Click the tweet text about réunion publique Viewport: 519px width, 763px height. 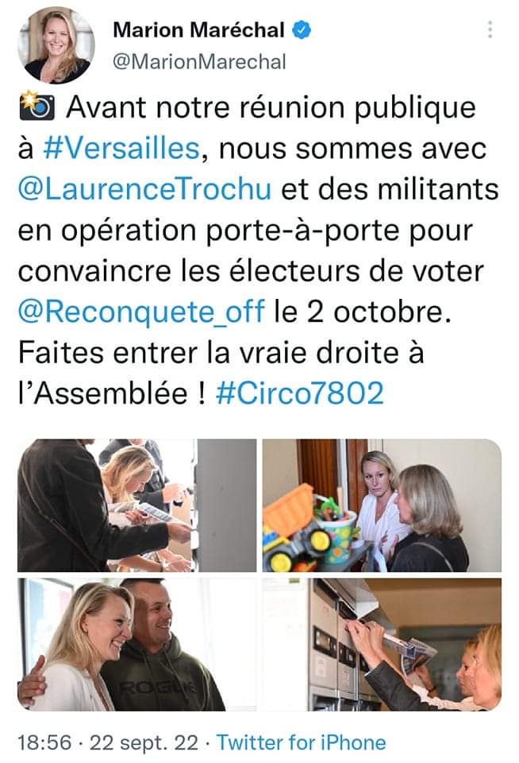(259, 250)
